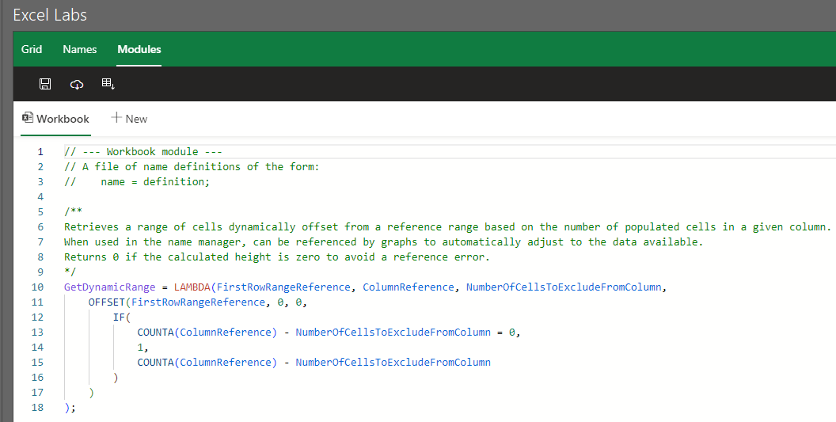Click the Excel Labs pane title

click(x=50, y=15)
